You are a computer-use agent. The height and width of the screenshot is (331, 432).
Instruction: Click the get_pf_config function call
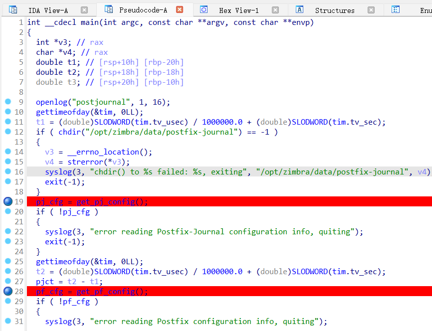106,291
